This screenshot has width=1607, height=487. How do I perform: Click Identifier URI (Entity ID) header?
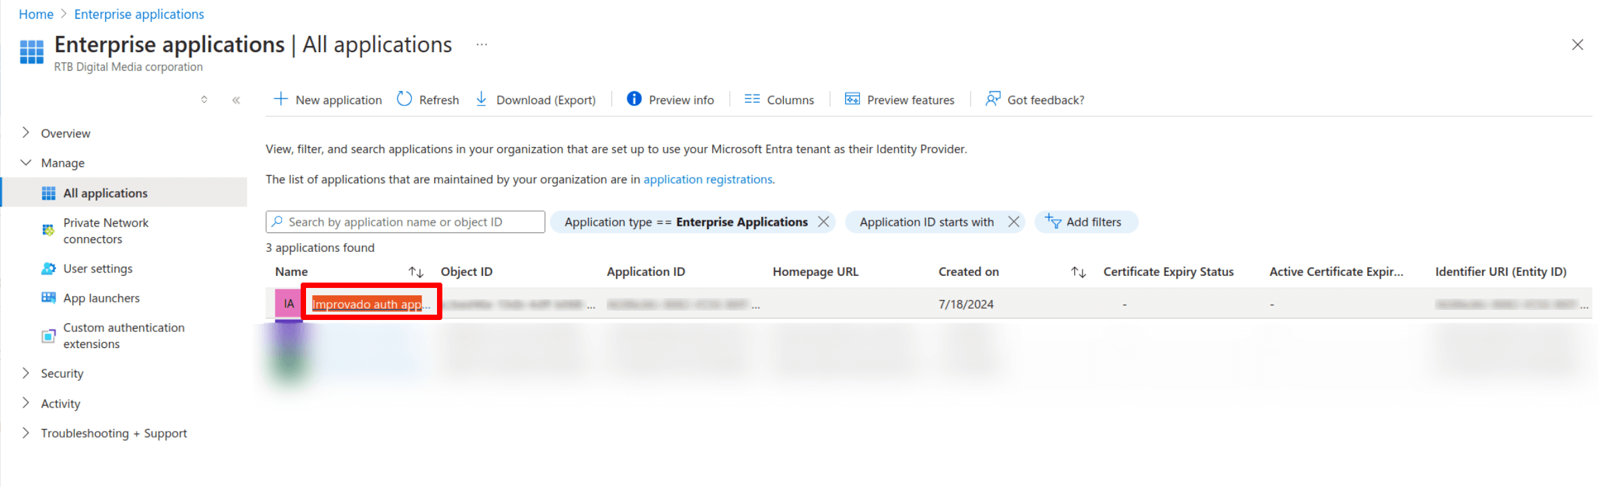[x=1500, y=272]
